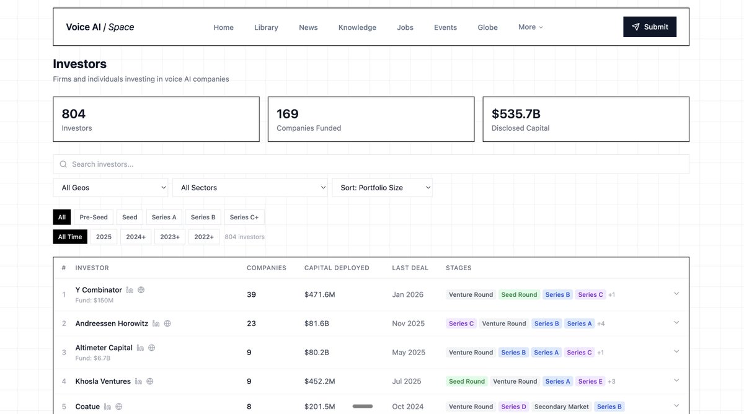Open Andreessen Horowitz LinkedIn icon

(156, 324)
